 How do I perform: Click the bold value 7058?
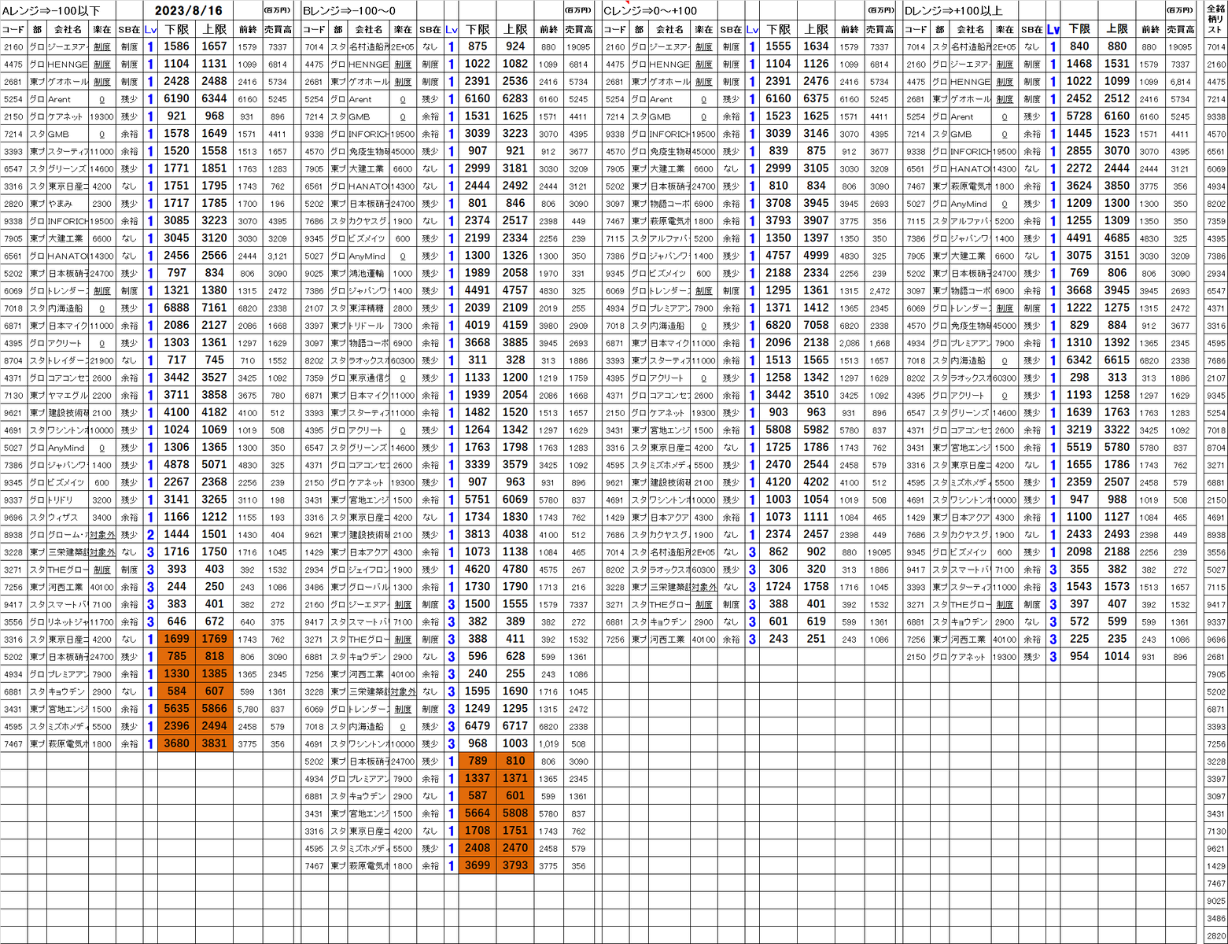(816, 325)
